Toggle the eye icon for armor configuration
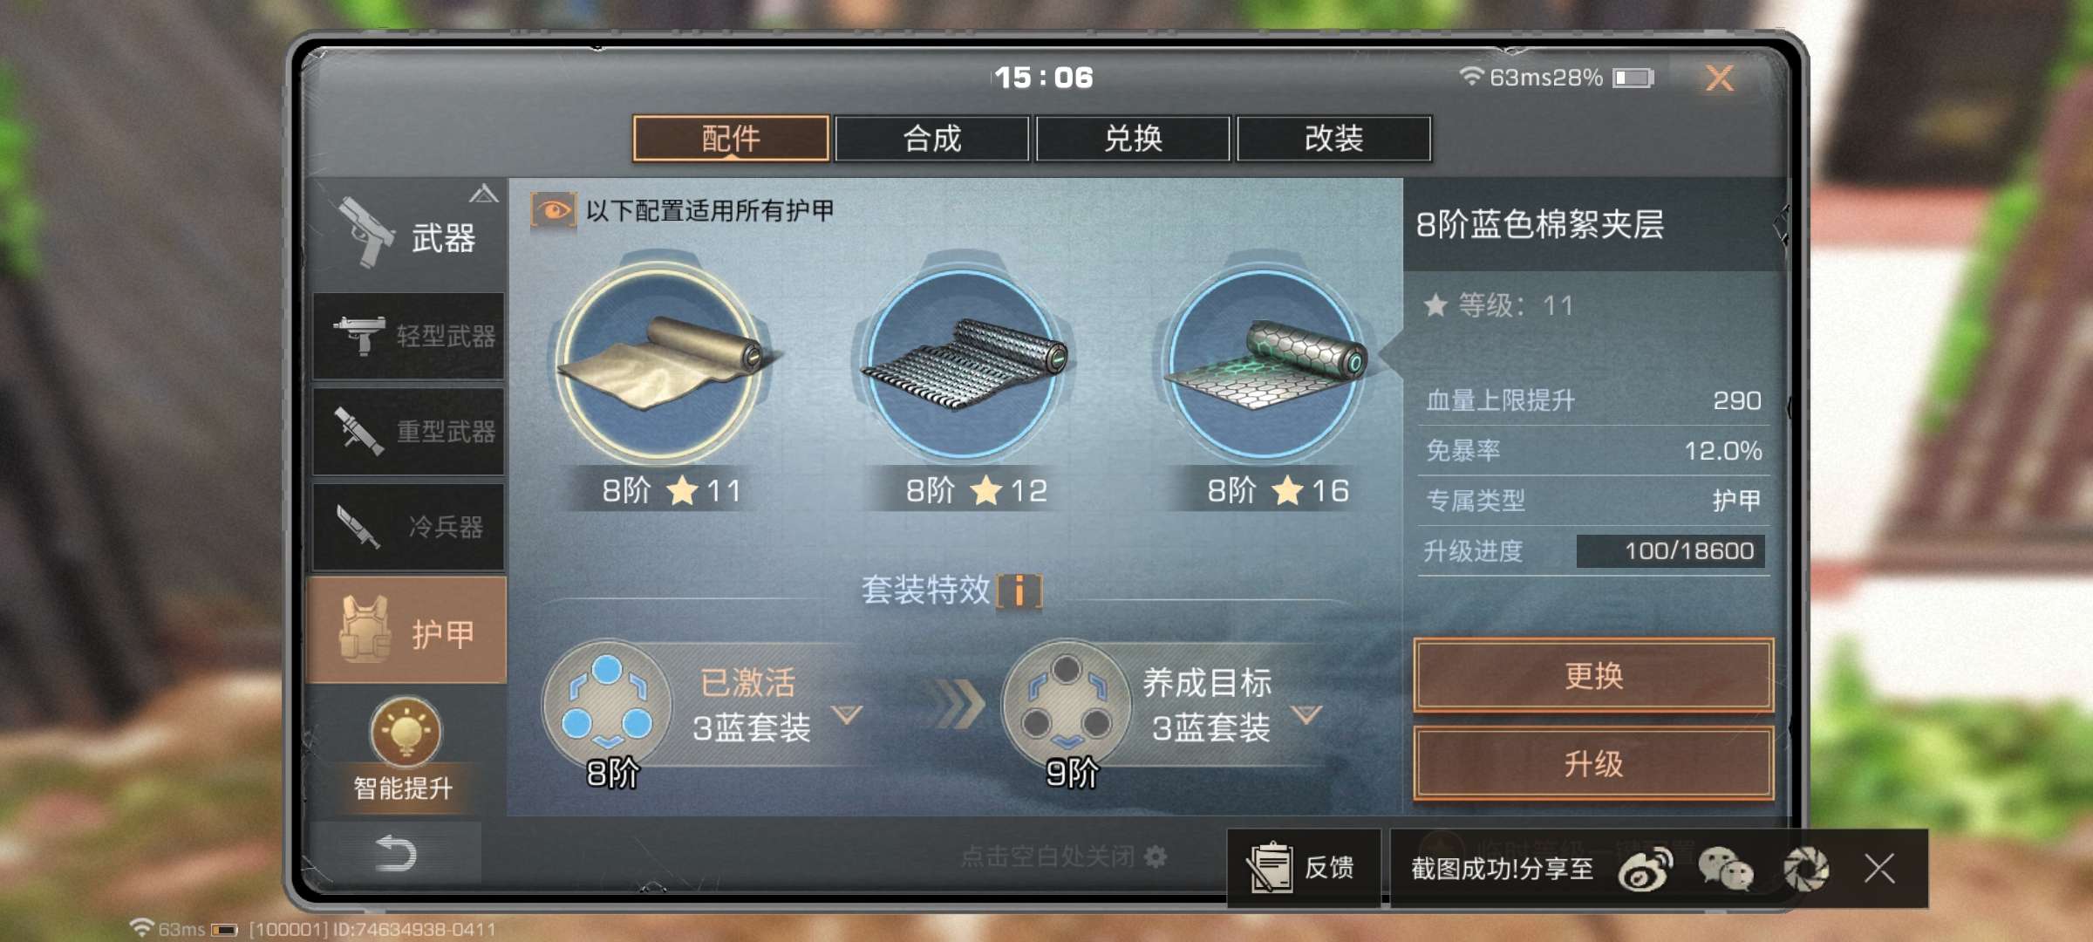The height and width of the screenshot is (942, 2093). click(553, 210)
